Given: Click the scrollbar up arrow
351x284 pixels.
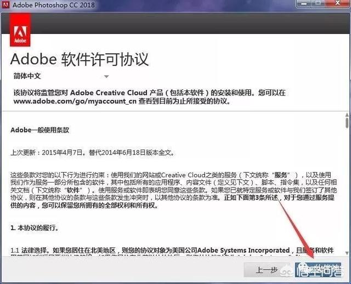Looking at the screenshot, I should (346, 116).
